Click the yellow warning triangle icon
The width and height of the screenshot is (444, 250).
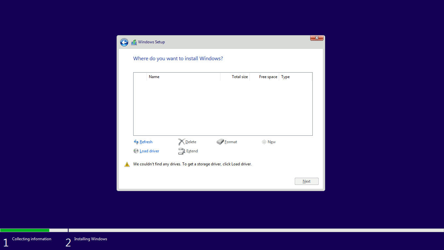[x=127, y=164]
